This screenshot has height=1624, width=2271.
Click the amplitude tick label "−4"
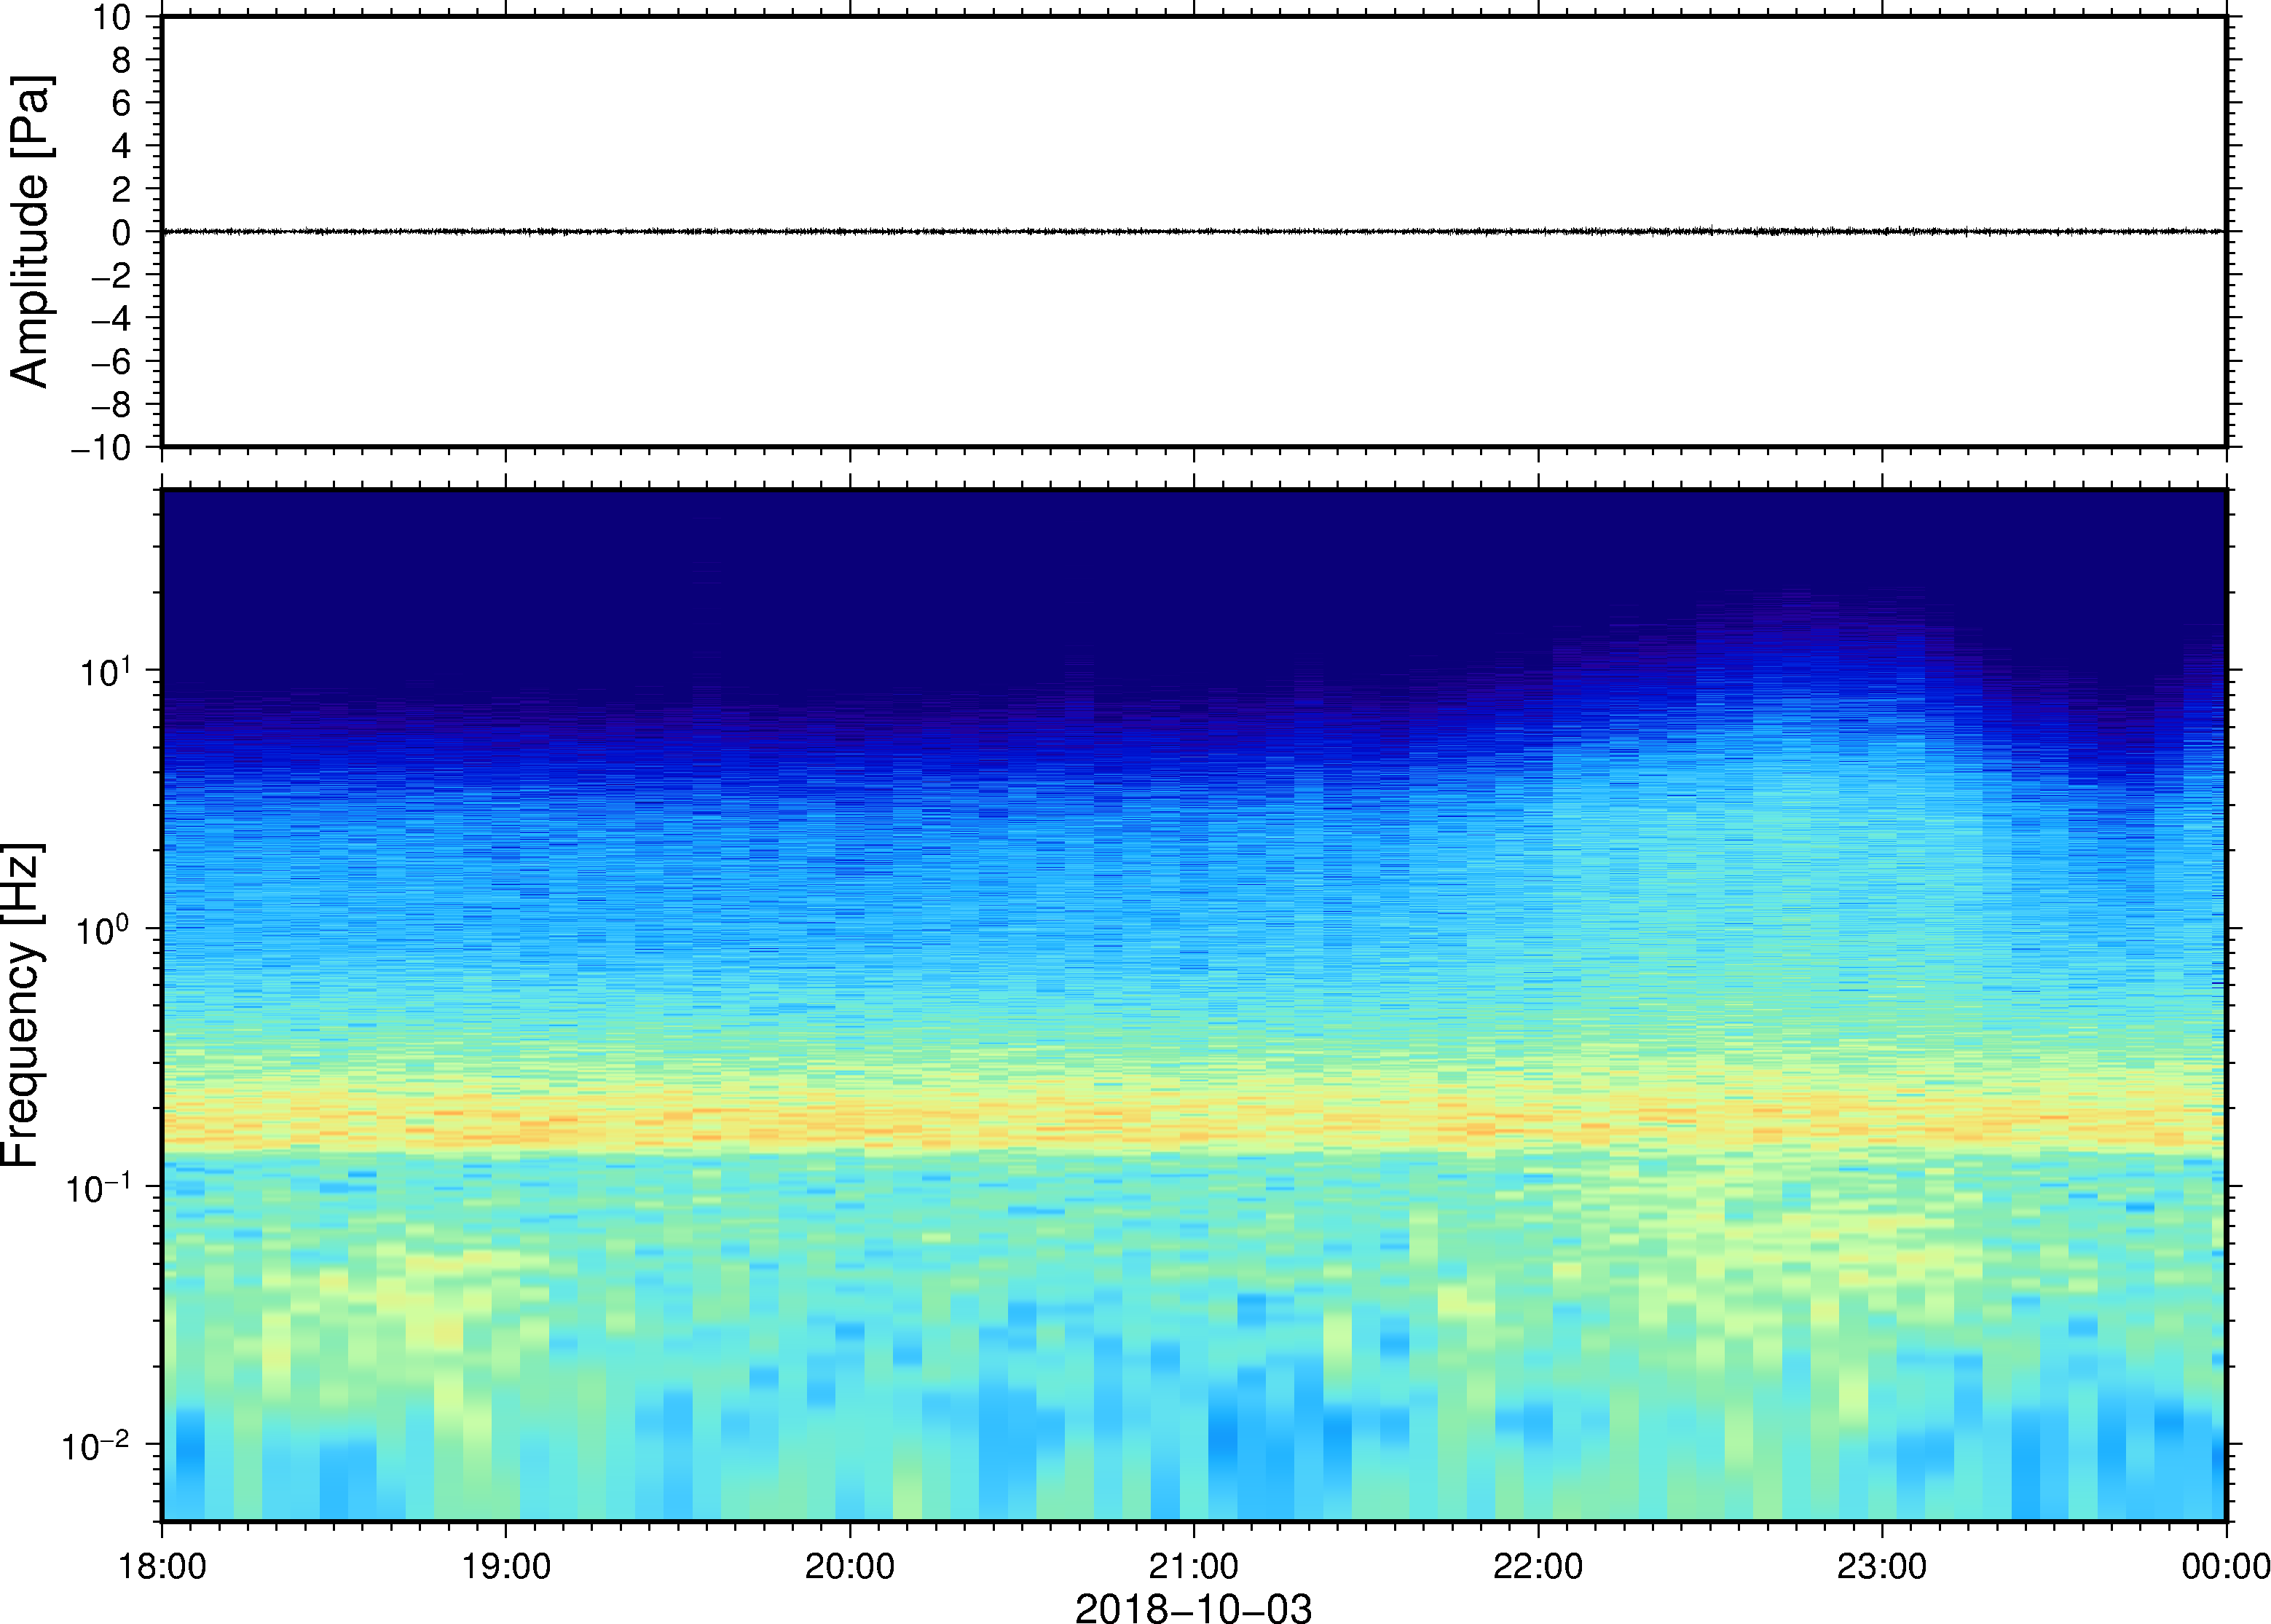click(111, 318)
